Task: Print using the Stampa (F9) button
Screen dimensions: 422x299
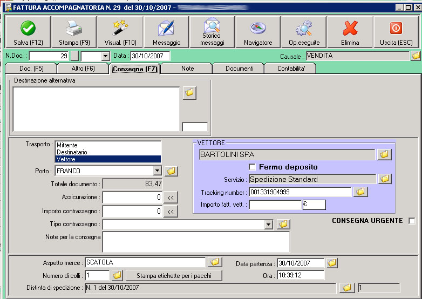Action: point(74,32)
